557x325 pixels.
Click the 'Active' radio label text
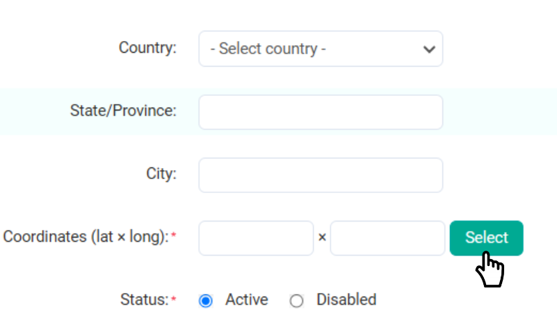pos(246,300)
